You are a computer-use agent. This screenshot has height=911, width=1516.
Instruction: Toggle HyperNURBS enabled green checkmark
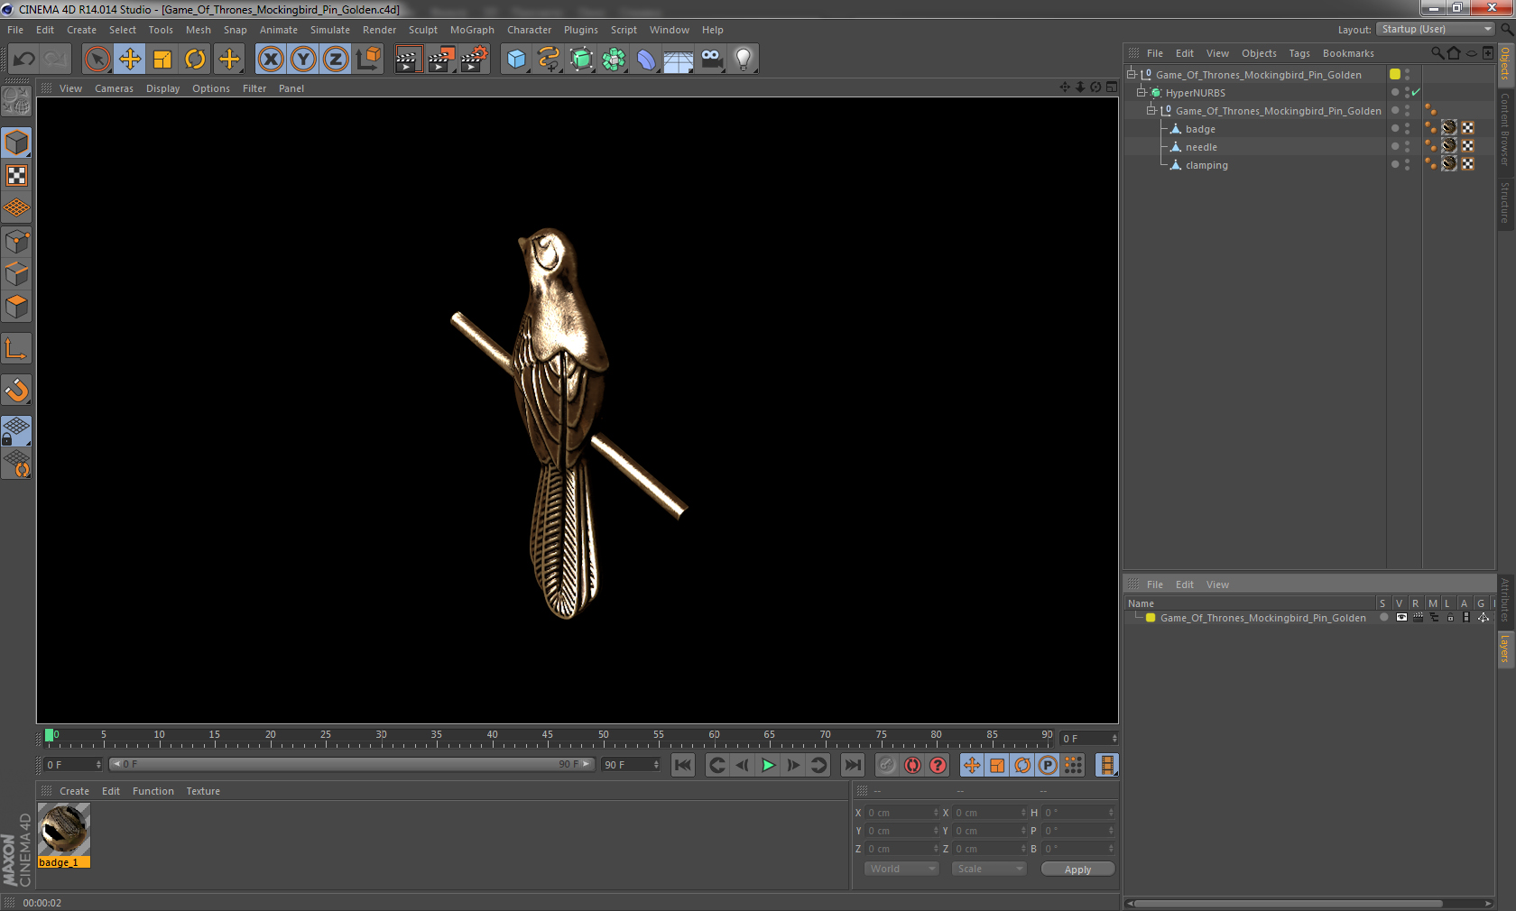pyautogui.click(x=1416, y=92)
